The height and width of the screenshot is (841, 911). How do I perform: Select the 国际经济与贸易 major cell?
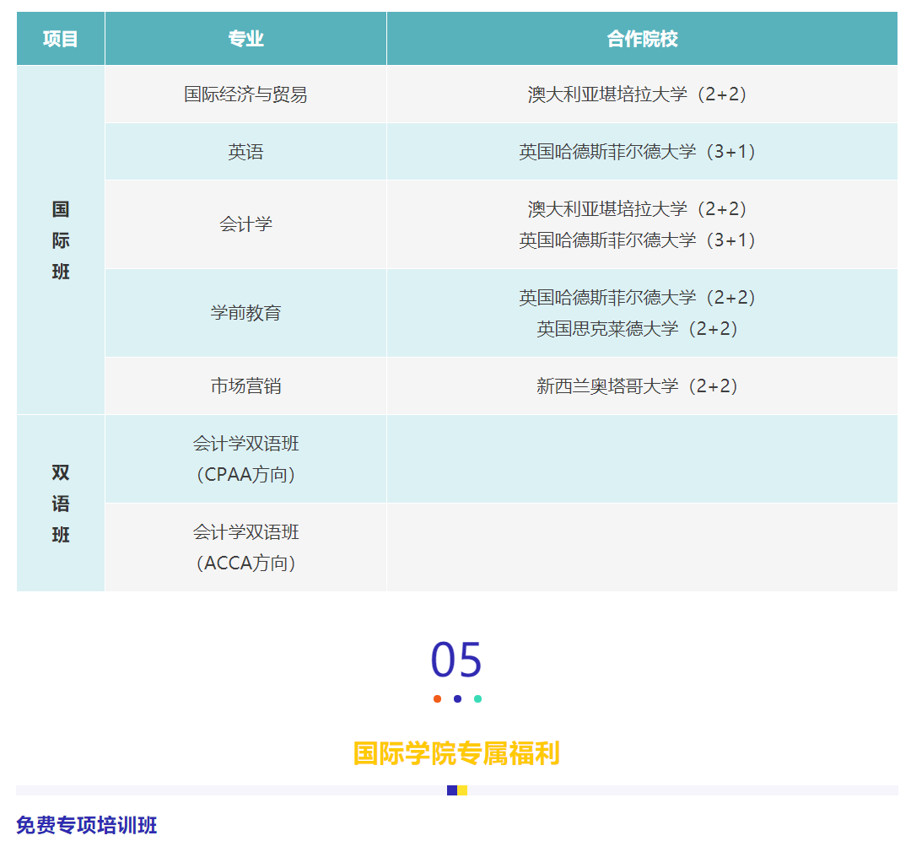245,94
